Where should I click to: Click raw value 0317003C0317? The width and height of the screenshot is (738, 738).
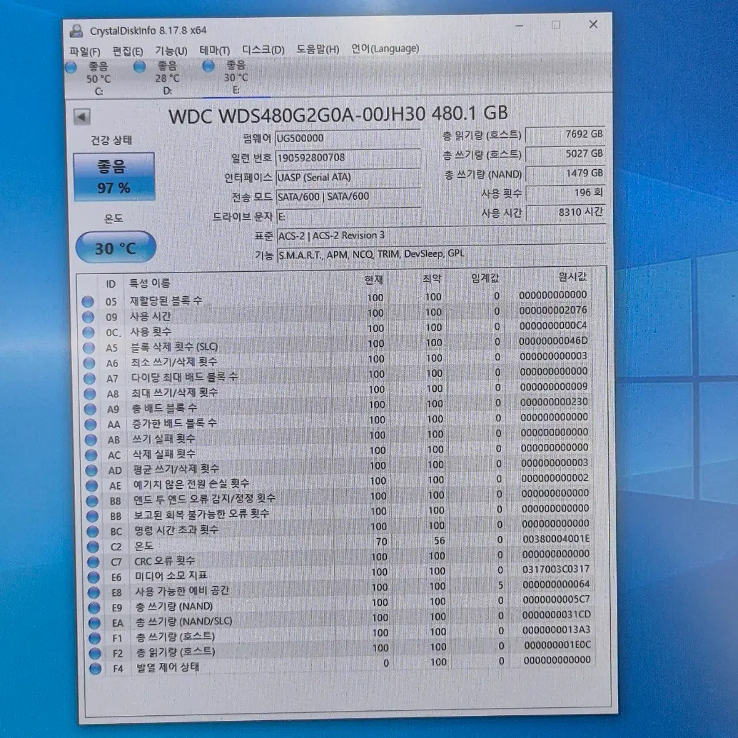[x=556, y=569]
